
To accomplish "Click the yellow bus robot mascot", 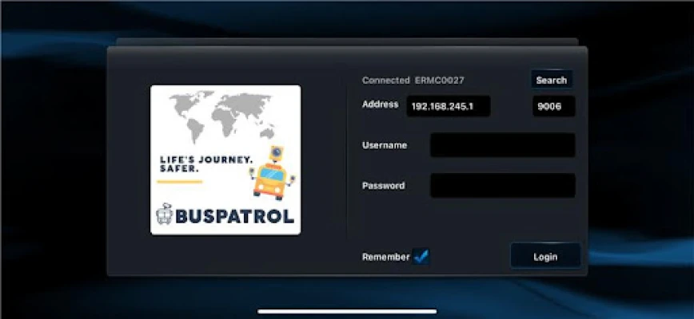I will point(273,173).
